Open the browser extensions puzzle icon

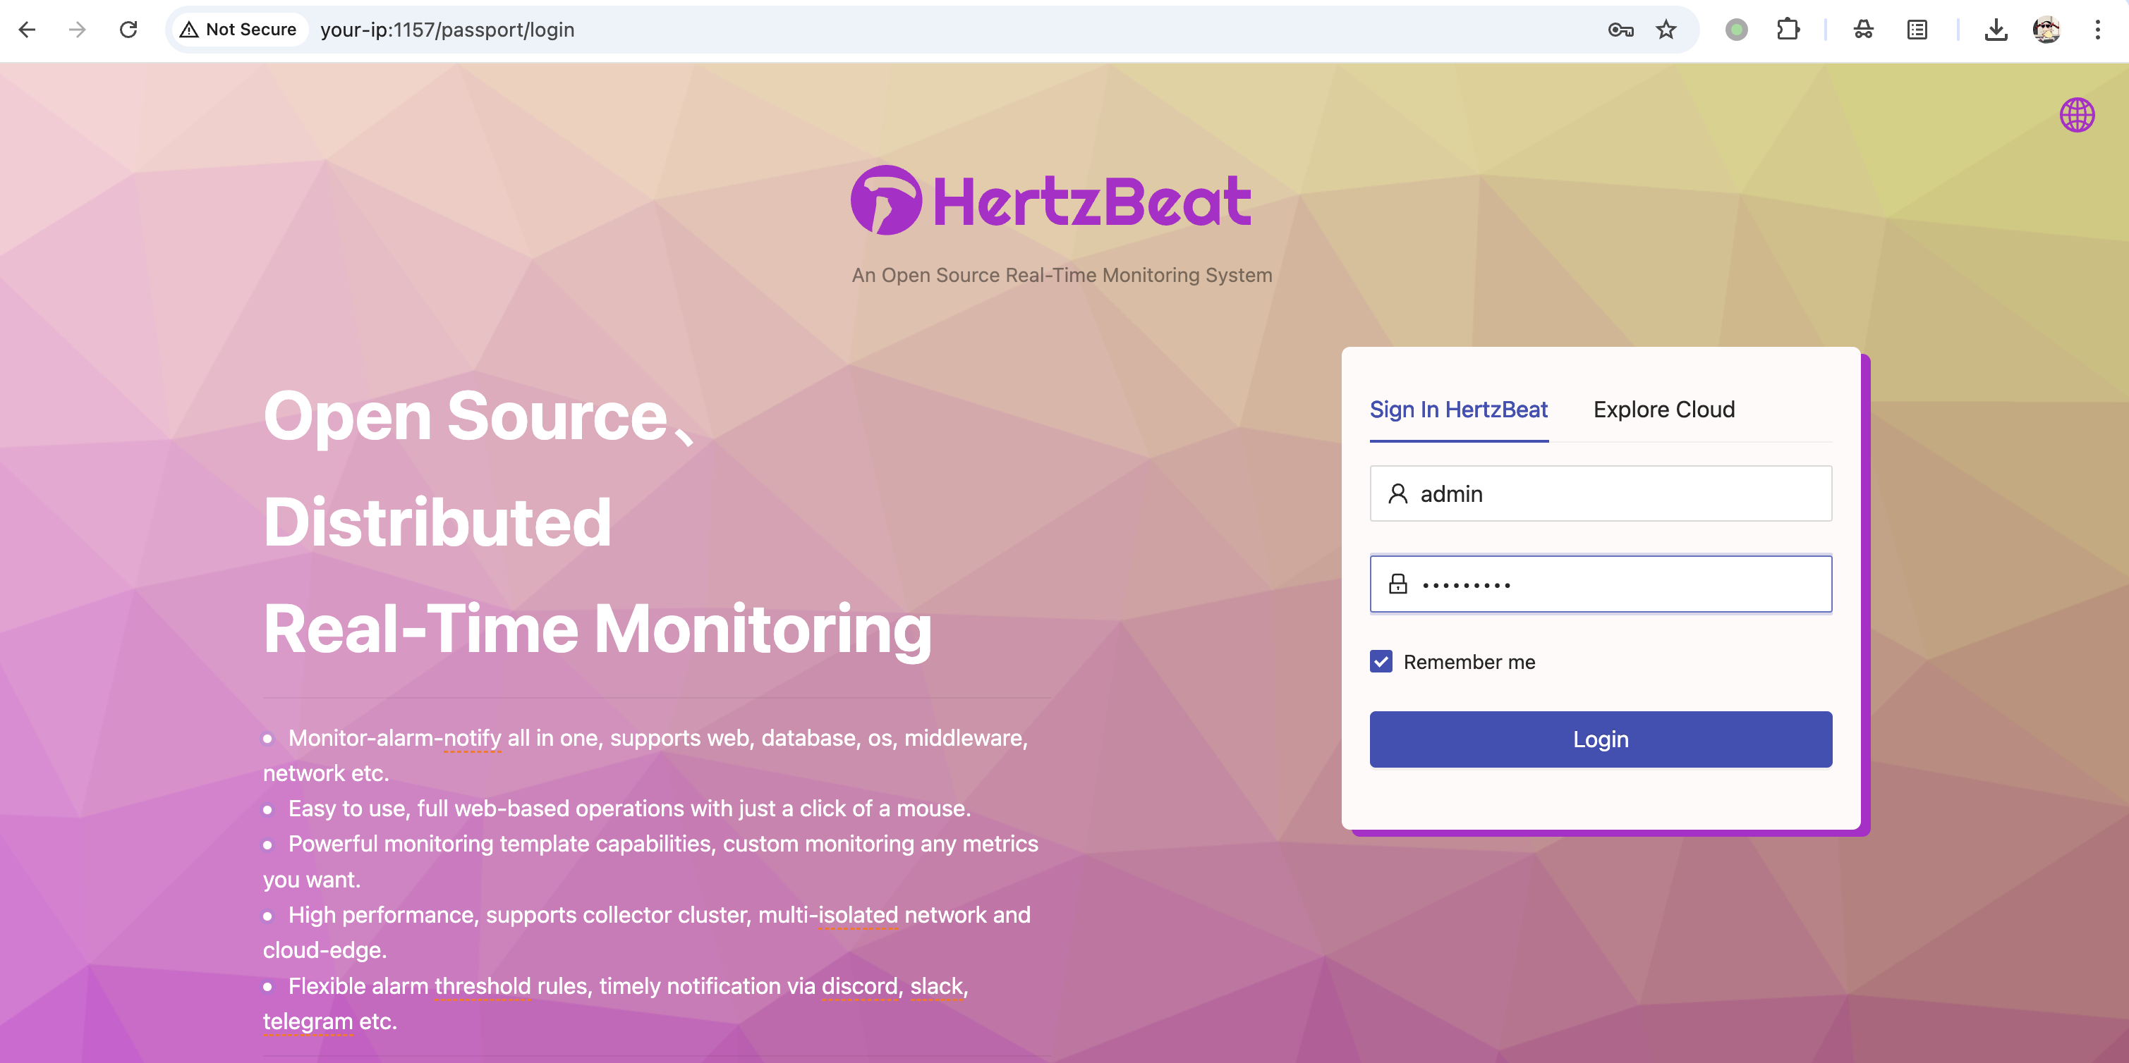tap(1788, 30)
